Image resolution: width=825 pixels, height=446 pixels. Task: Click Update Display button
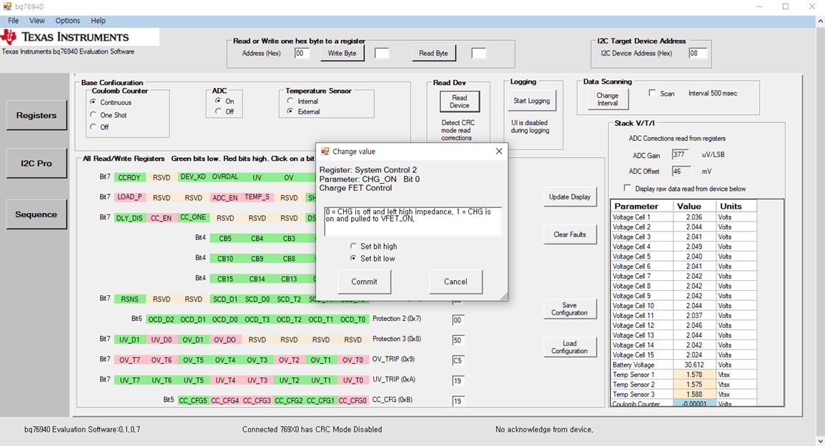pyautogui.click(x=570, y=197)
